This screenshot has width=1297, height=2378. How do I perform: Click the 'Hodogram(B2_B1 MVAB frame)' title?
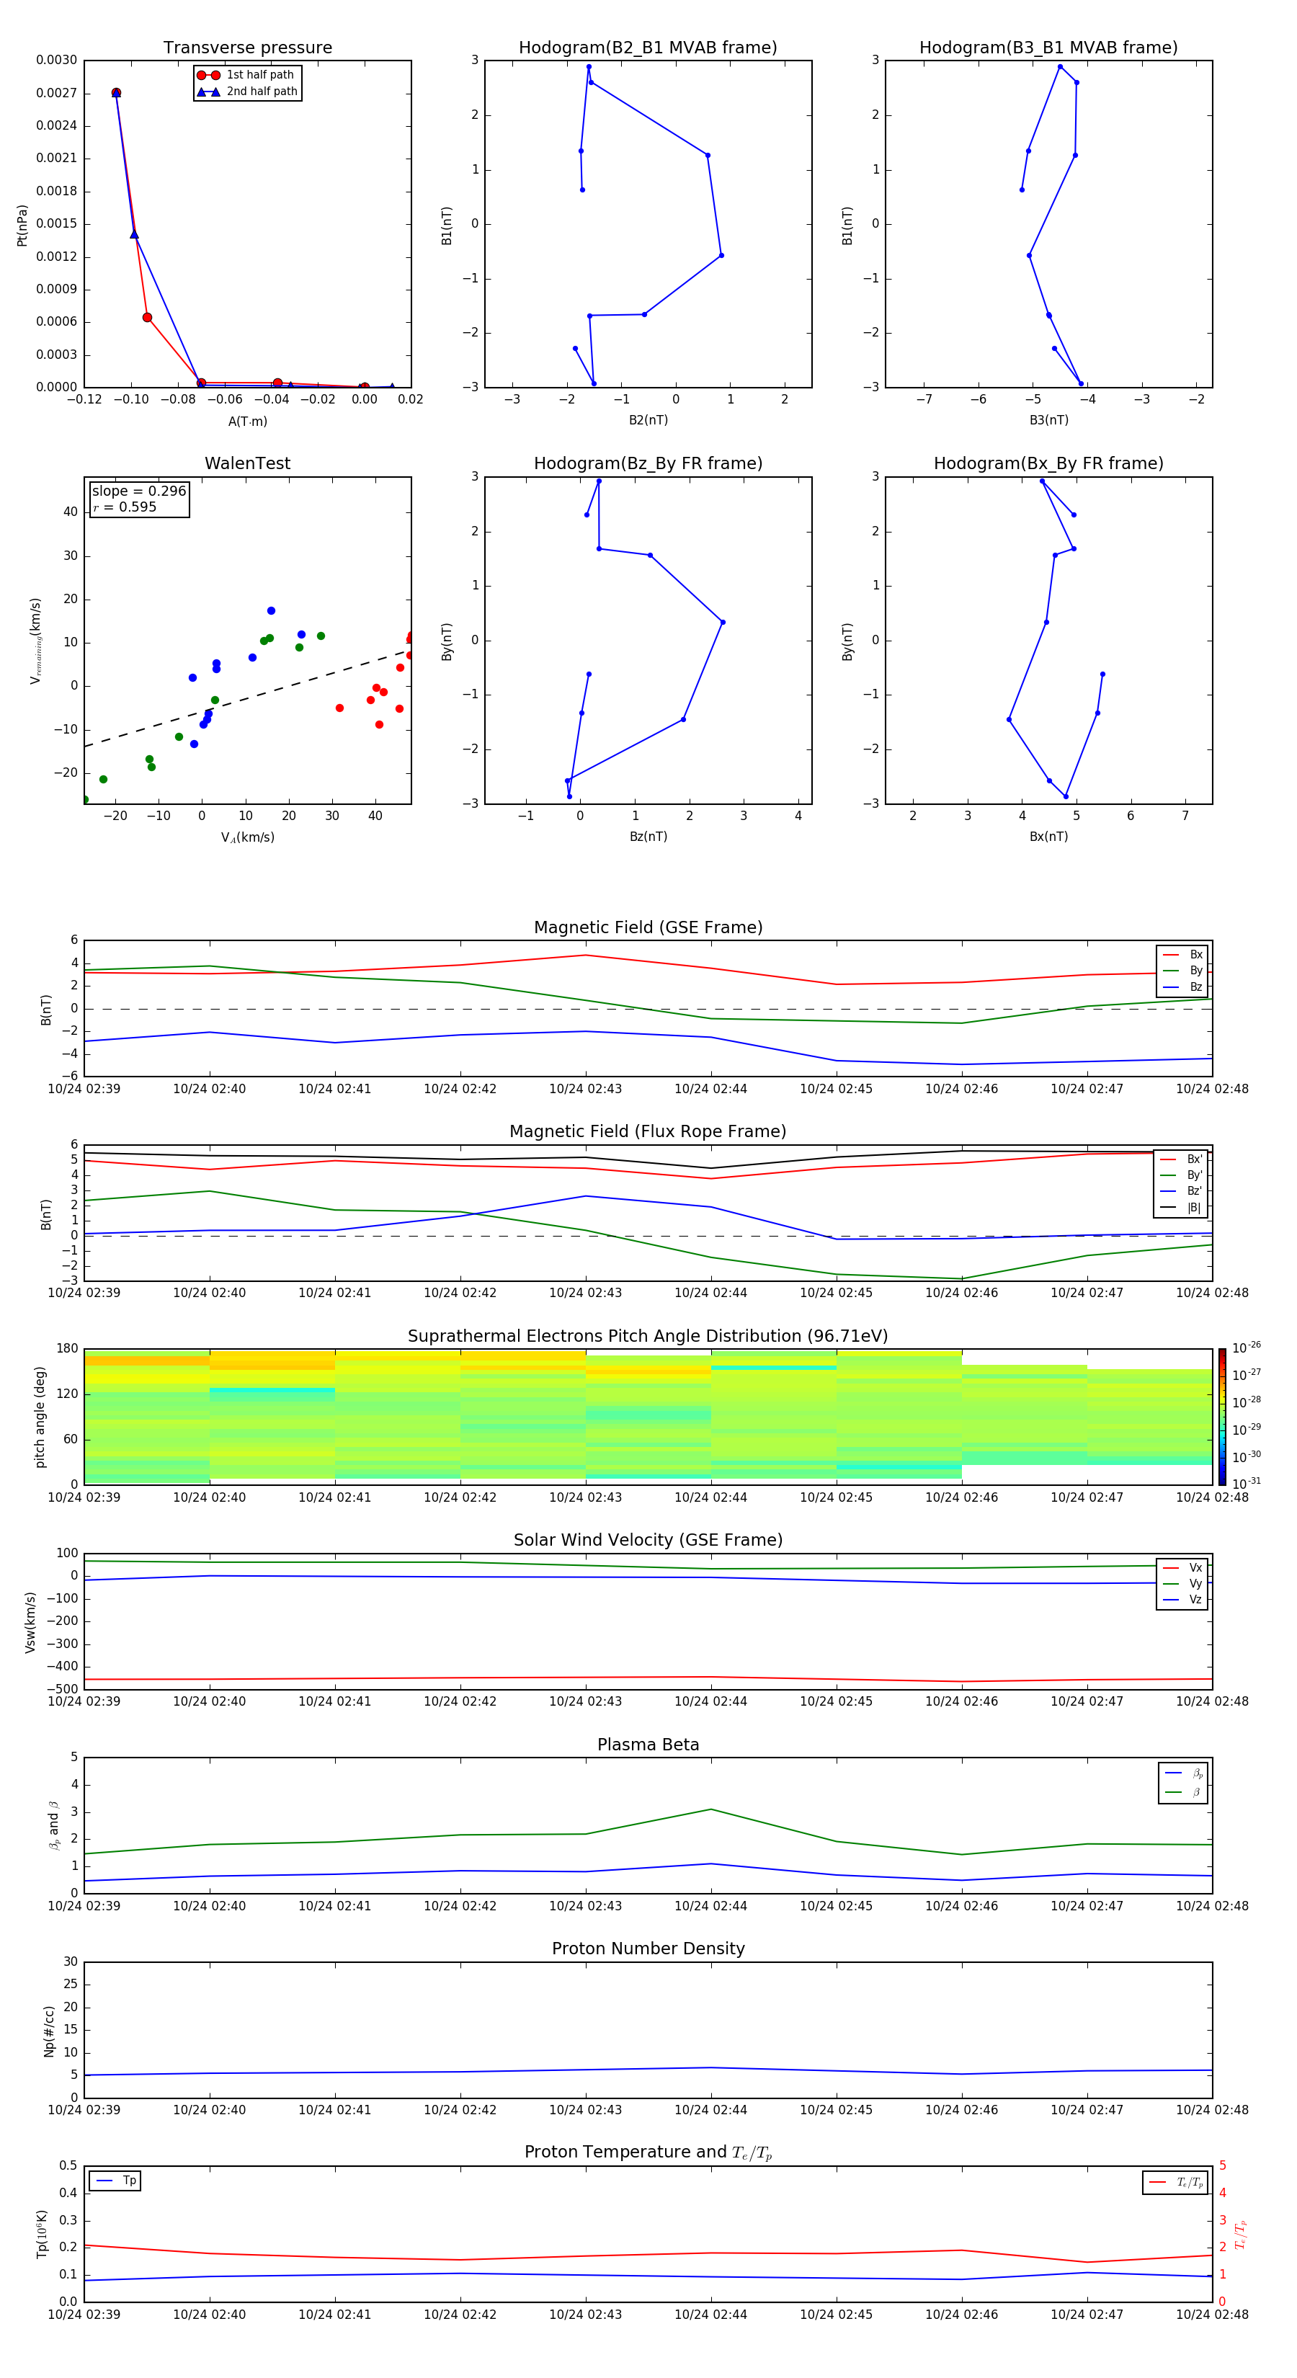click(x=648, y=48)
